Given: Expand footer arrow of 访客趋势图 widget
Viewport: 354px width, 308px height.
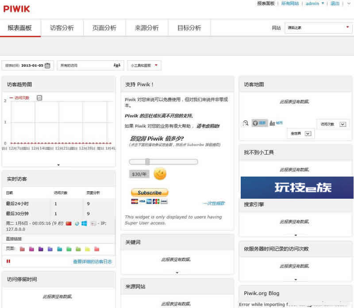Looking at the screenshot, I should pos(58,165).
